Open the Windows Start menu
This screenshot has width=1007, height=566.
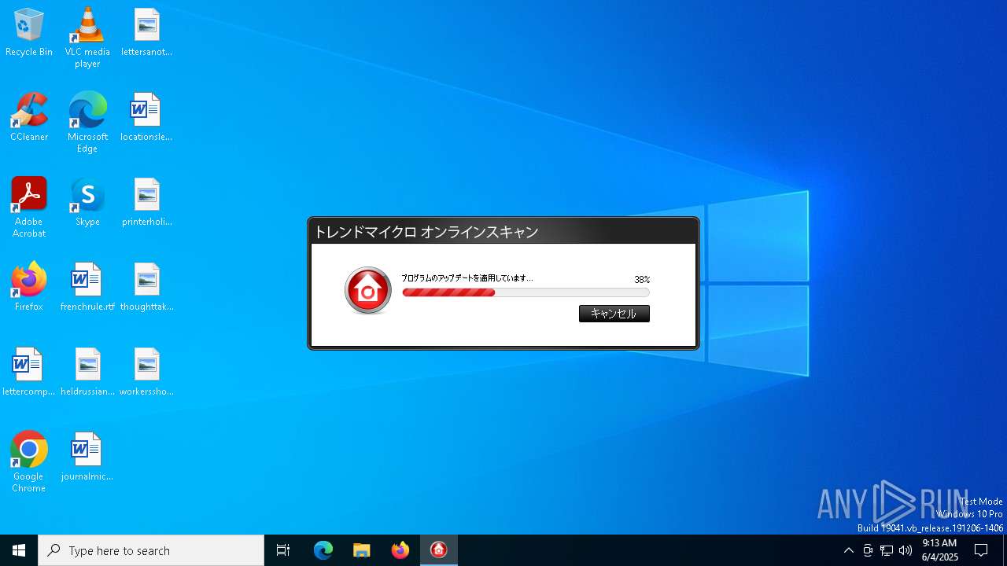(x=19, y=550)
